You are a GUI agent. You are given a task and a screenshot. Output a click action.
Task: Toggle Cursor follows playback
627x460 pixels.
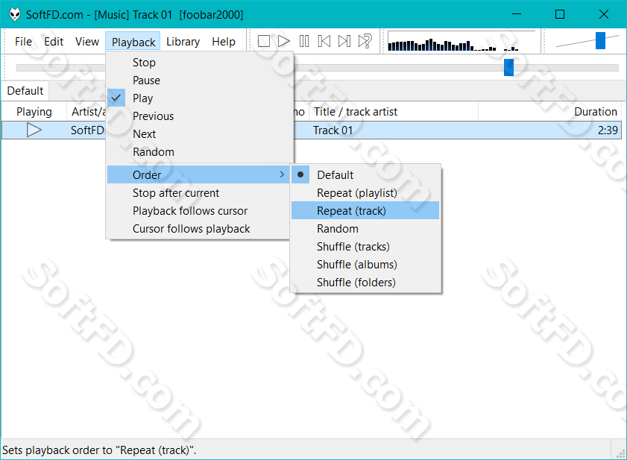coord(198,229)
